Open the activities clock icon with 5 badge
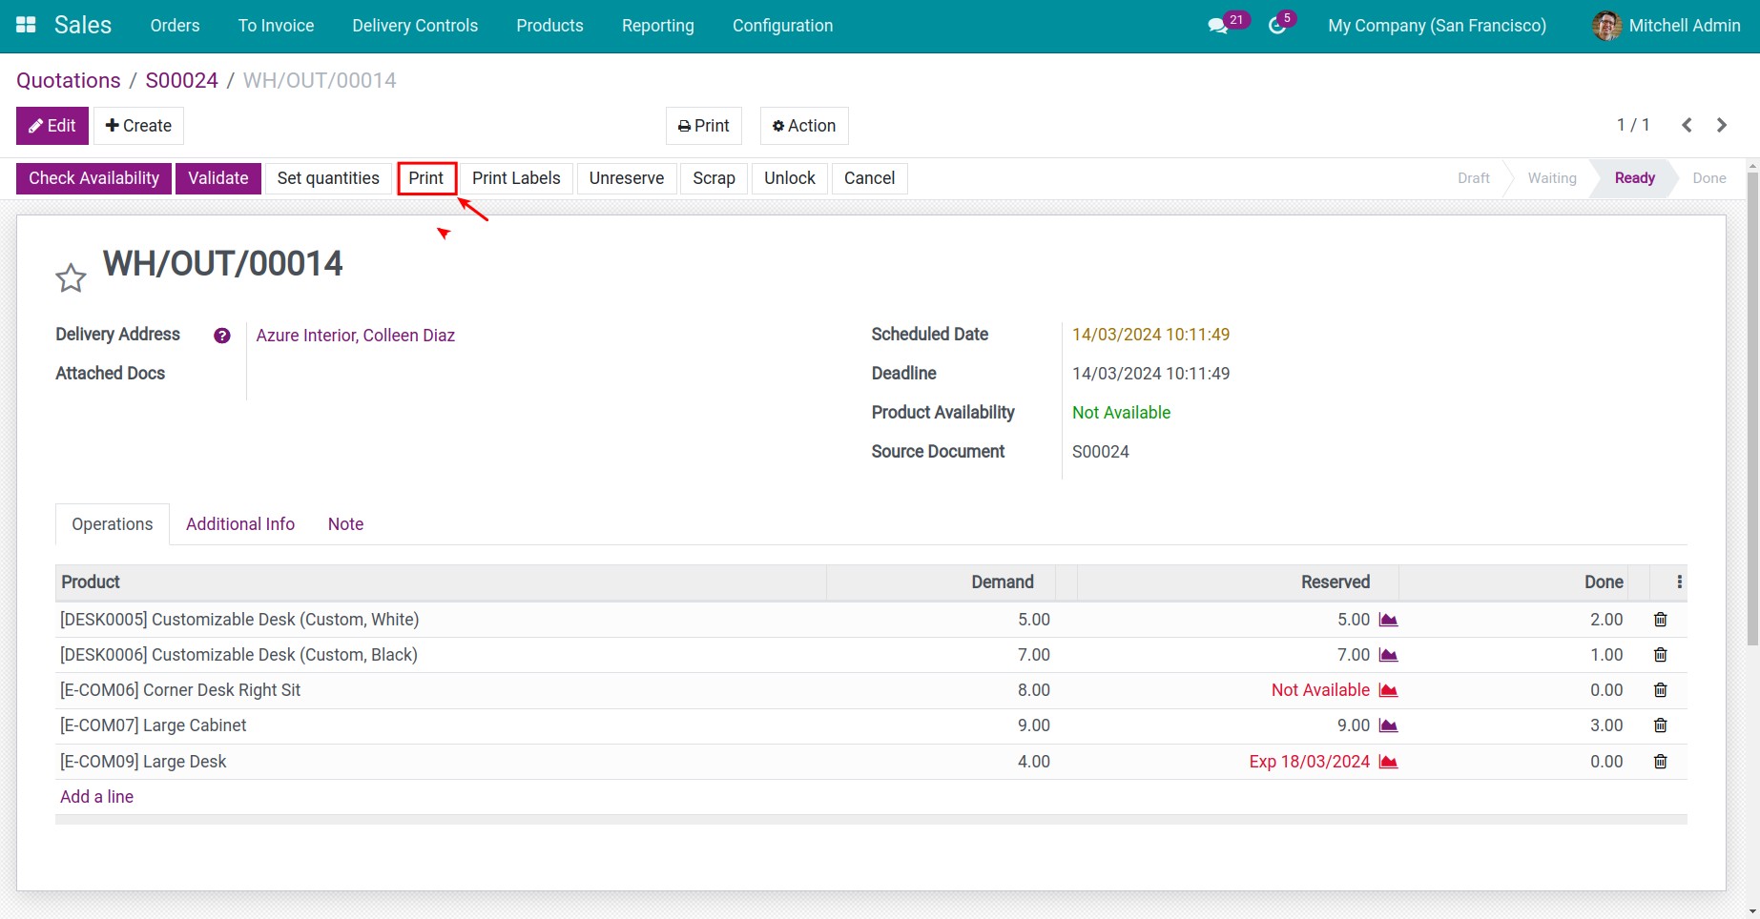The image size is (1760, 919). click(x=1277, y=26)
